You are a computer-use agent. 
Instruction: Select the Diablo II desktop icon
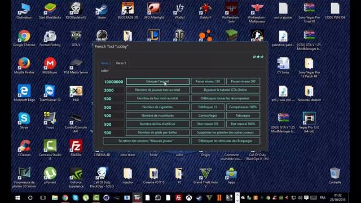pos(205,11)
